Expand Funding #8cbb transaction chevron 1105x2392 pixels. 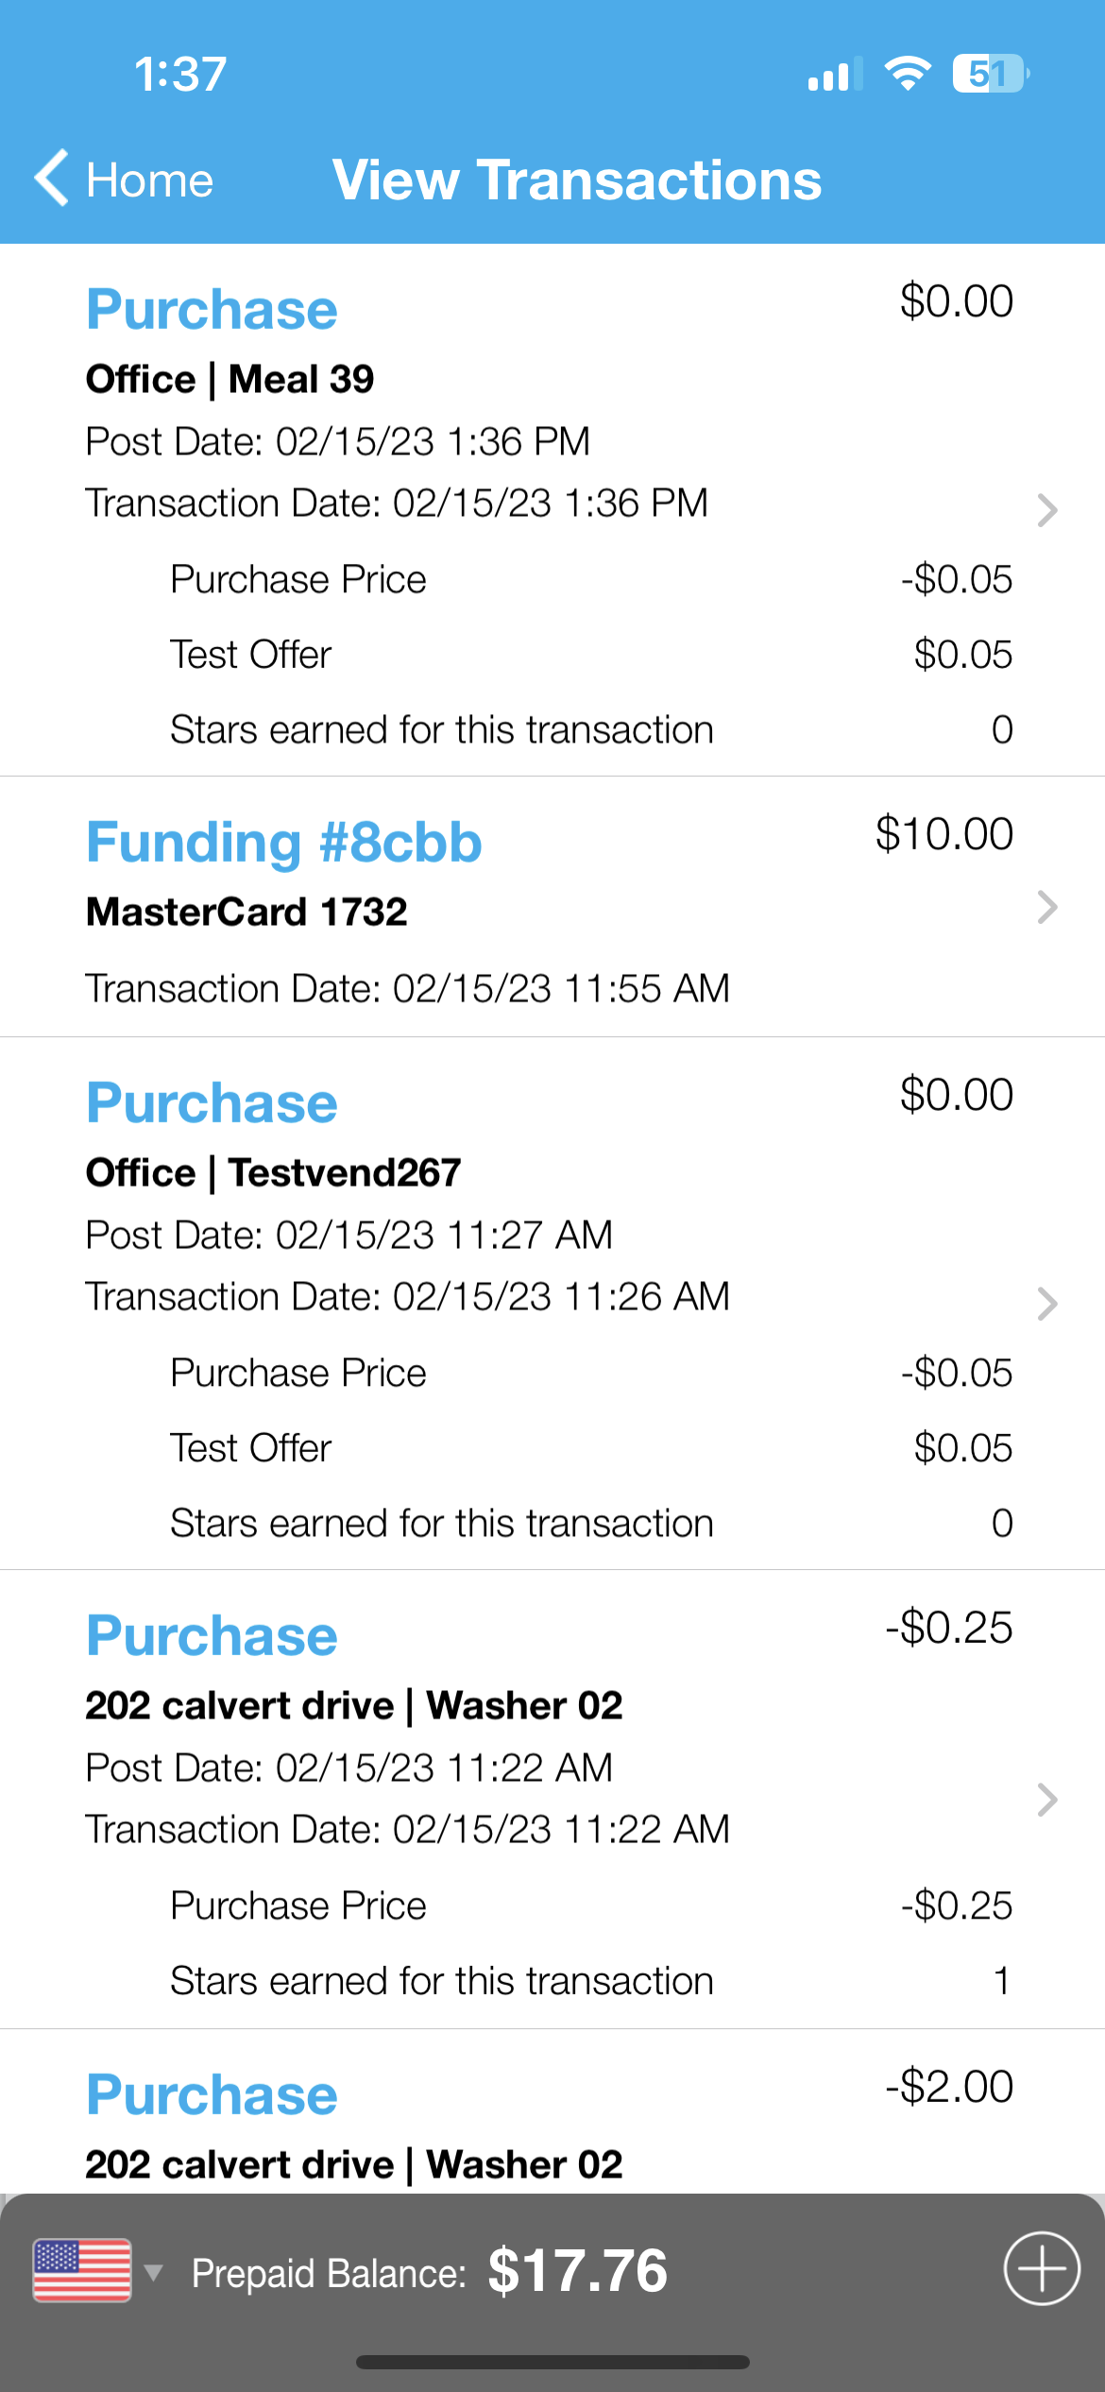point(1046,907)
